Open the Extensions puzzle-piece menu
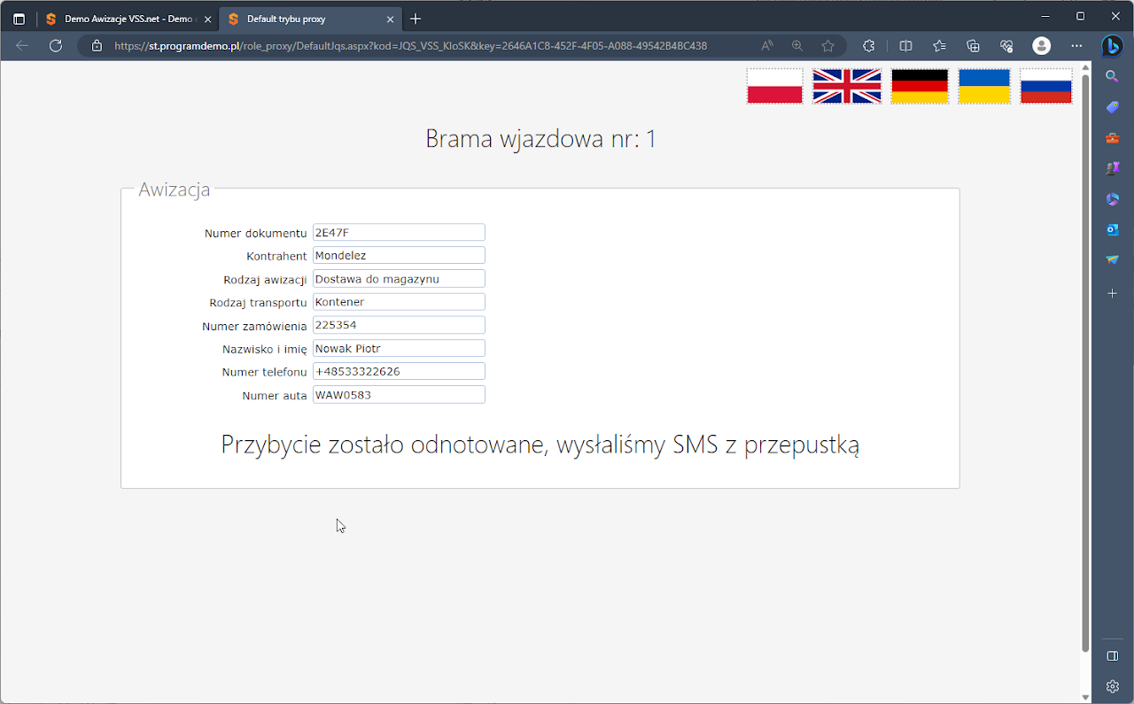 click(x=868, y=45)
